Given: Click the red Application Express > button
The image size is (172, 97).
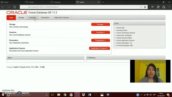Looking at the screenshot, I should (99, 48).
